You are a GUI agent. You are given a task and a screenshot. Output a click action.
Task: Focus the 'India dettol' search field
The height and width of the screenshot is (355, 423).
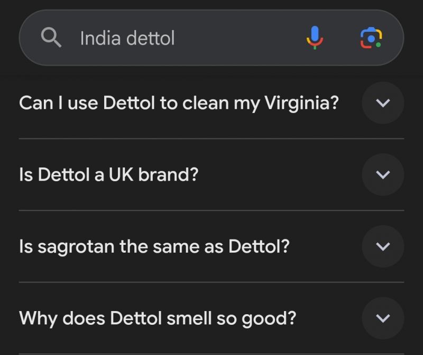[212, 38]
